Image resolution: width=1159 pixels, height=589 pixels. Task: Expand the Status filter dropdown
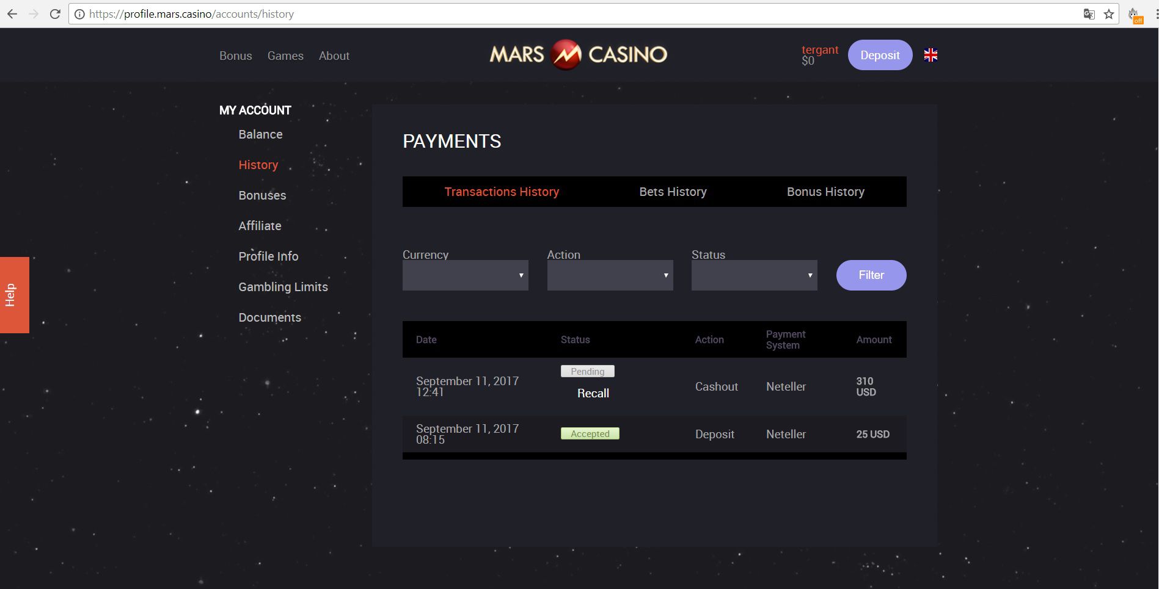pos(754,275)
